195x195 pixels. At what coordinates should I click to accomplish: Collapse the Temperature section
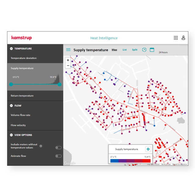[11, 48]
